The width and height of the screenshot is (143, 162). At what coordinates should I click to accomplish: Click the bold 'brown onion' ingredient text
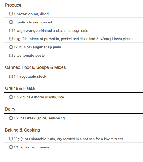click(x=27, y=14)
